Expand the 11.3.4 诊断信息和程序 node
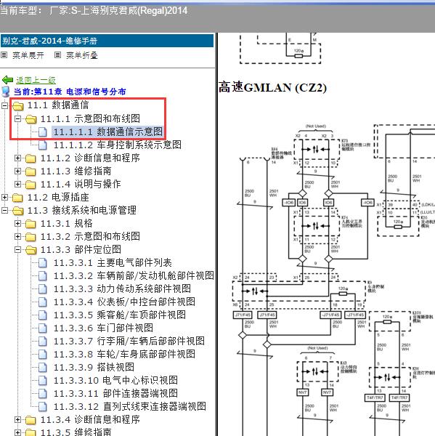 click(17, 419)
